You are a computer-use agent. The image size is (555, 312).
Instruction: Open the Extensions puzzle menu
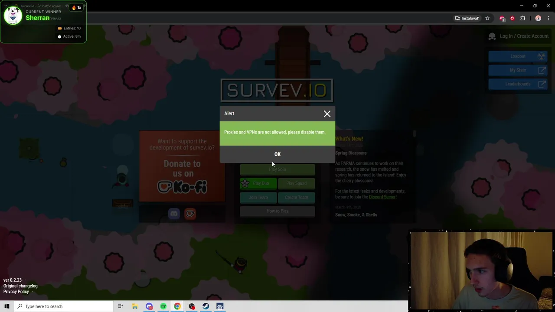(x=522, y=18)
